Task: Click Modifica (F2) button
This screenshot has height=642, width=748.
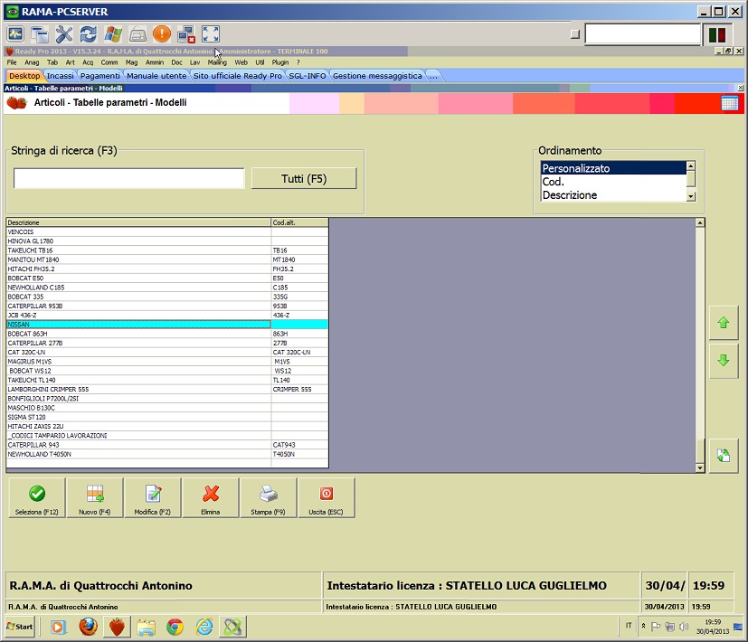Action: point(152,498)
